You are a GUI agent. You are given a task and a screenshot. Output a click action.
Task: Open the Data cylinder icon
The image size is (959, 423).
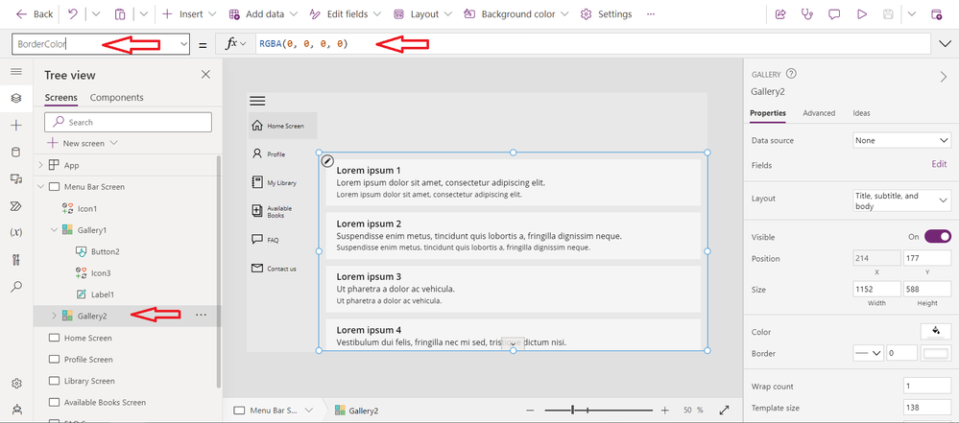pyautogui.click(x=16, y=153)
